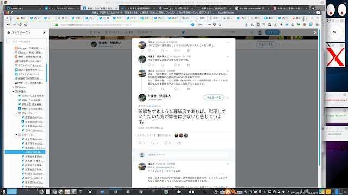Viewport: 348px width, 195px height.
Task: Click the bookmarks search field
Action: (x=27, y=41)
